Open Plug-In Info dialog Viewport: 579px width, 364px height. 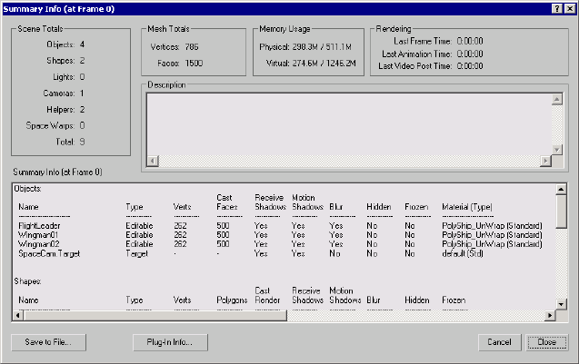pos(170,342)
